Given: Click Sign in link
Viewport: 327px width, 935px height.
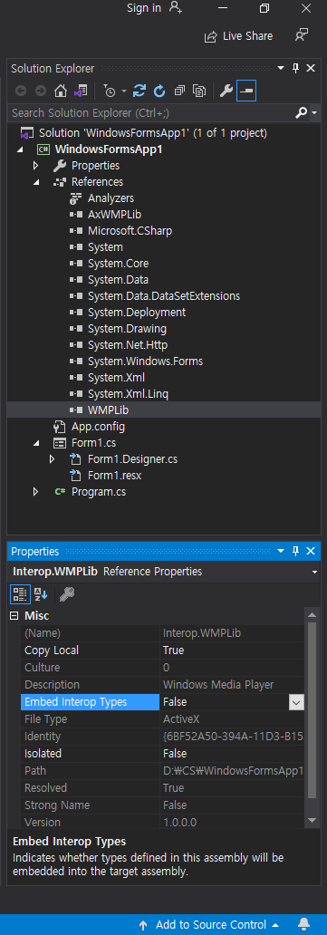Looking at the screenshot, I should pyautogui.click(x=144, y=8).
